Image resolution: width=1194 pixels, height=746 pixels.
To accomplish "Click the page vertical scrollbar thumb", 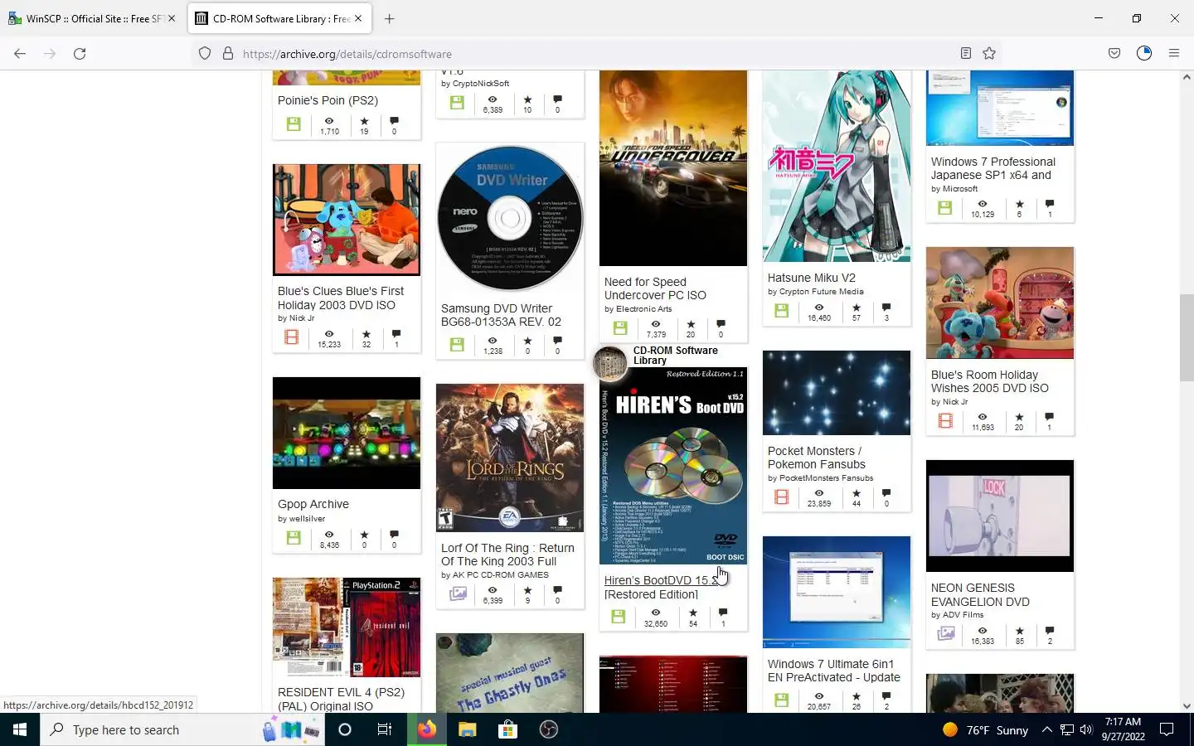I will [x=1187, y=337].
